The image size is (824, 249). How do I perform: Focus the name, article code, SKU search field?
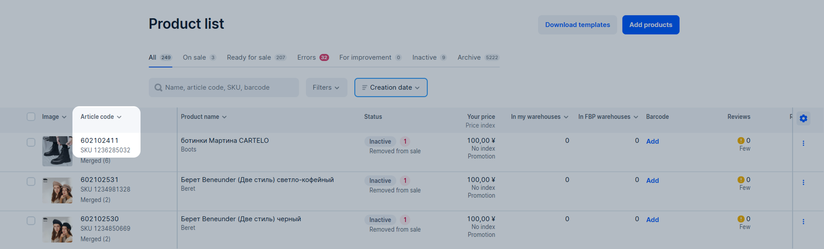click(224, 87)
